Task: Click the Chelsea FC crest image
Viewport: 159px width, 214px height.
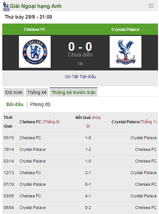Action: tap(35, 52)
